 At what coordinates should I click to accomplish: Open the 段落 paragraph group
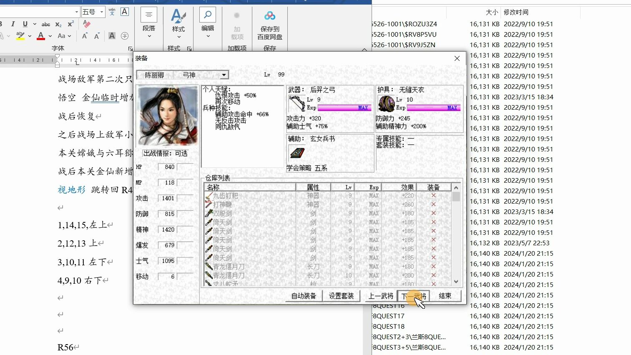(149, 23)
